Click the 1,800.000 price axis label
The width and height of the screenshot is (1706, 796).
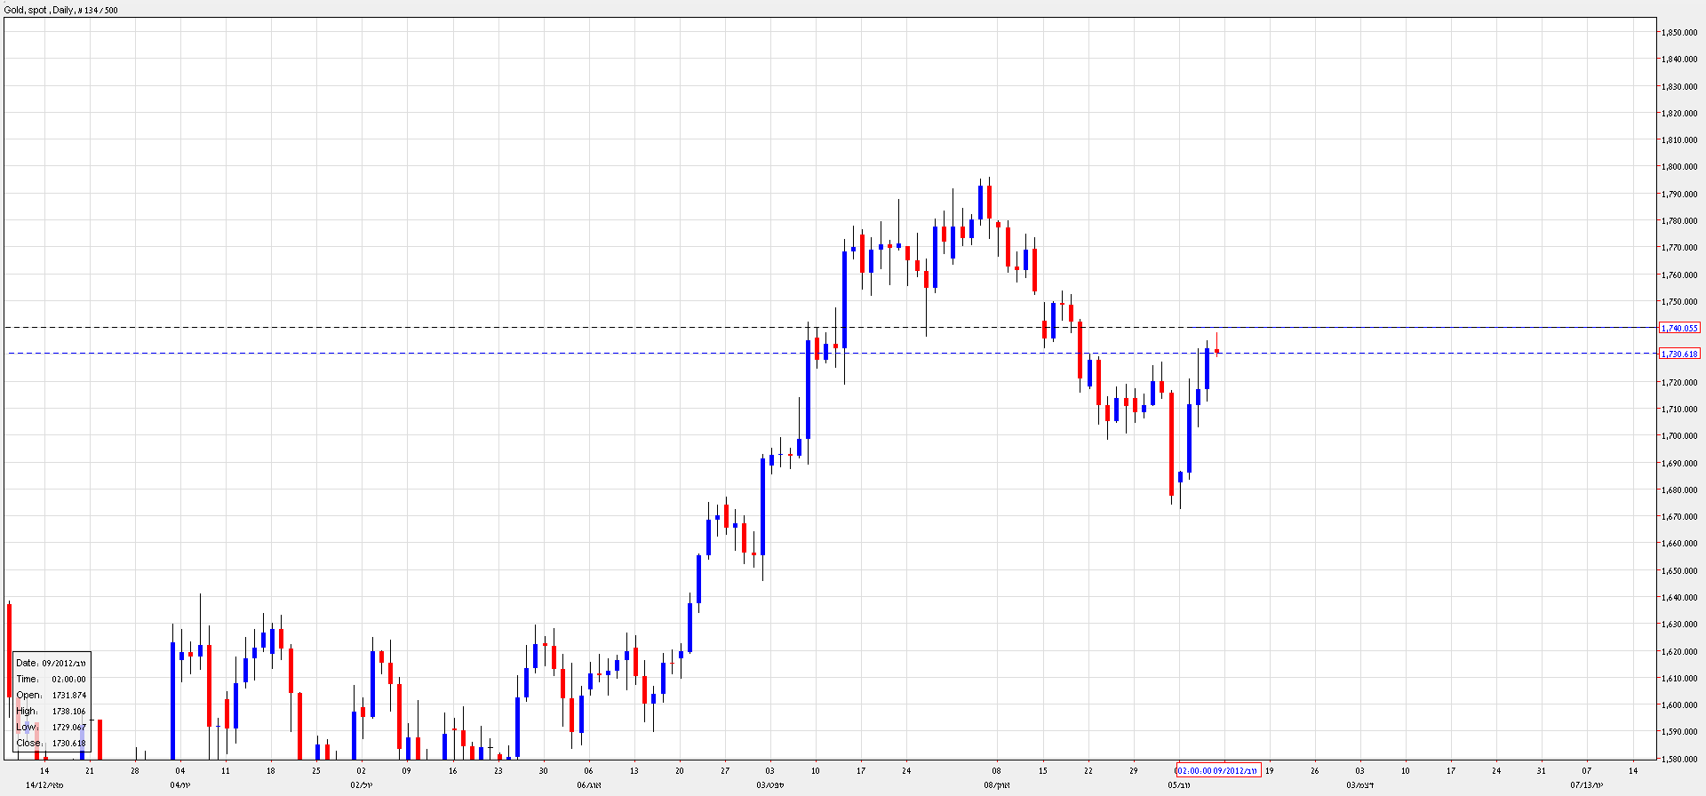1678,166
